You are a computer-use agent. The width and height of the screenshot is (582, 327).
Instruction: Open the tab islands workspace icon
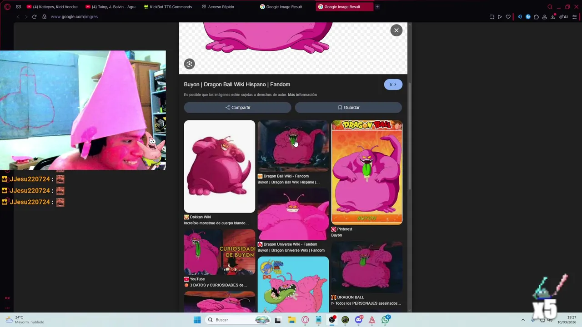tap(18, 7)
